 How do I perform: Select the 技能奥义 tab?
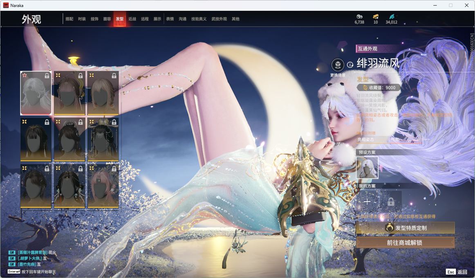[199, 19]
